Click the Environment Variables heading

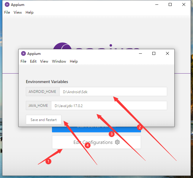(47, 82)
